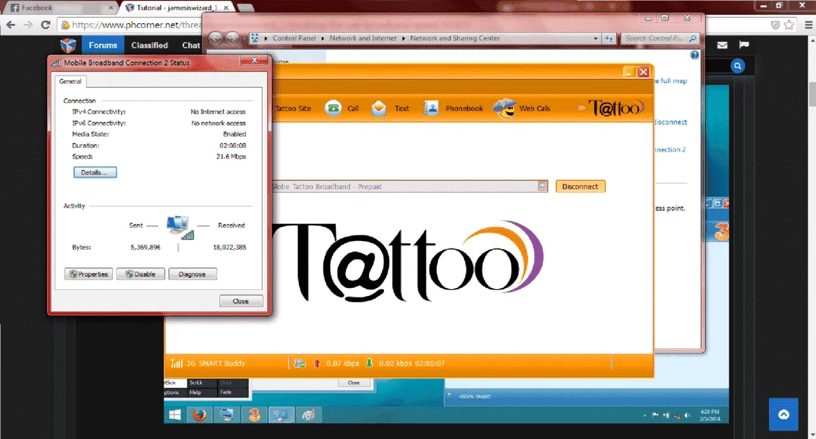Click the green download arrow icon
This screenshot has width=816, height=439.
coord(369,363)
